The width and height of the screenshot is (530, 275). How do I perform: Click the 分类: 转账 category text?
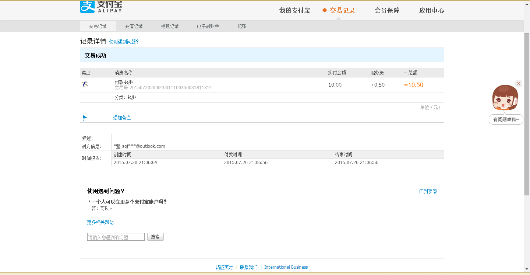[126, 98]
